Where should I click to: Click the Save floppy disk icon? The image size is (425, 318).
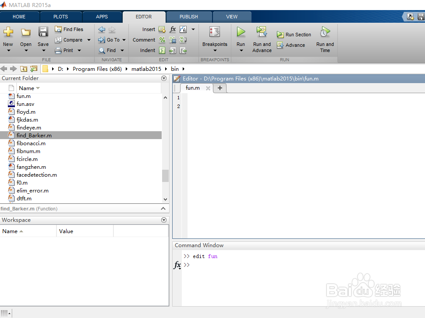[43, 32]
